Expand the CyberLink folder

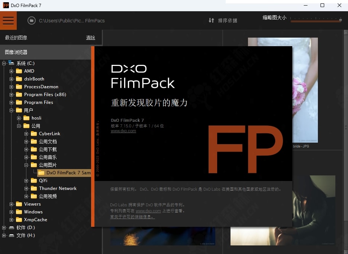[x=26, y=134]
